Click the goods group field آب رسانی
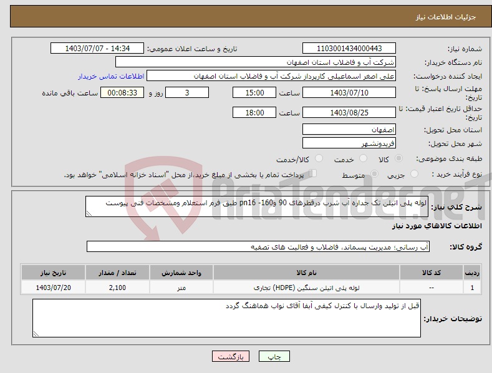 258,246
